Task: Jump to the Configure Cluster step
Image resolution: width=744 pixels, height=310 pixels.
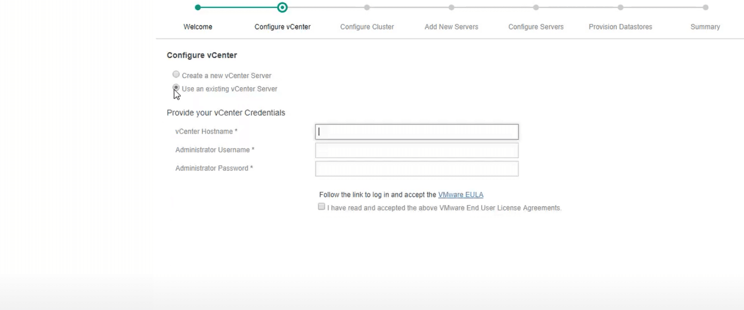Action: [367, 27]
